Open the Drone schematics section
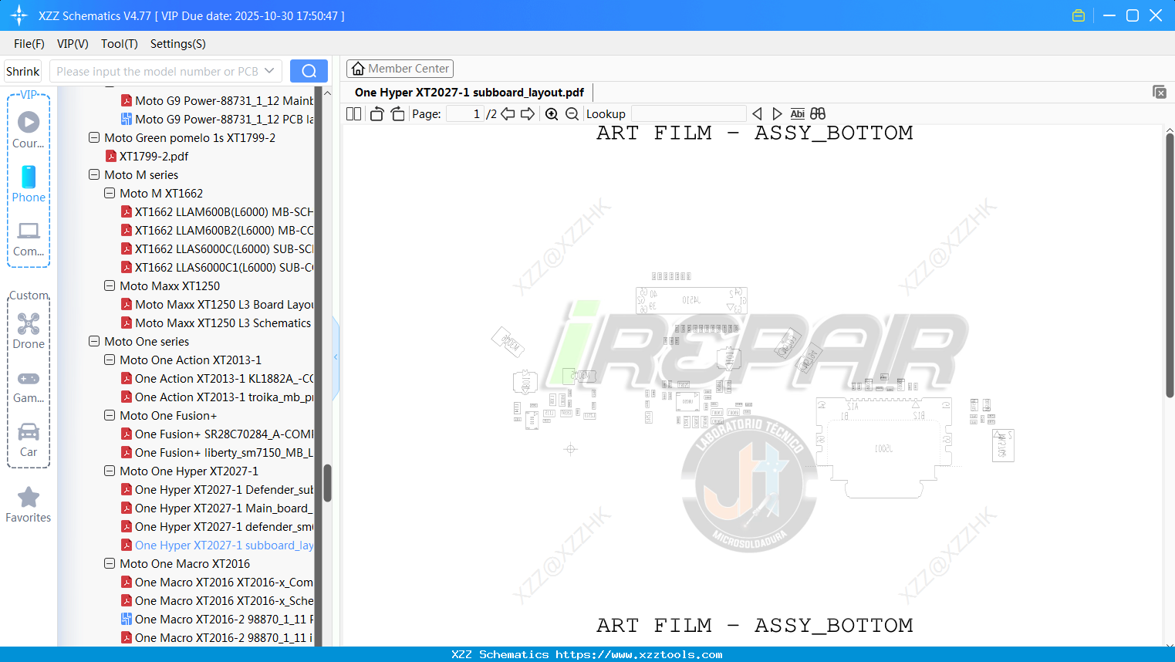The width and height of the screenshot is (1175, 662). [x=29, y=325]
